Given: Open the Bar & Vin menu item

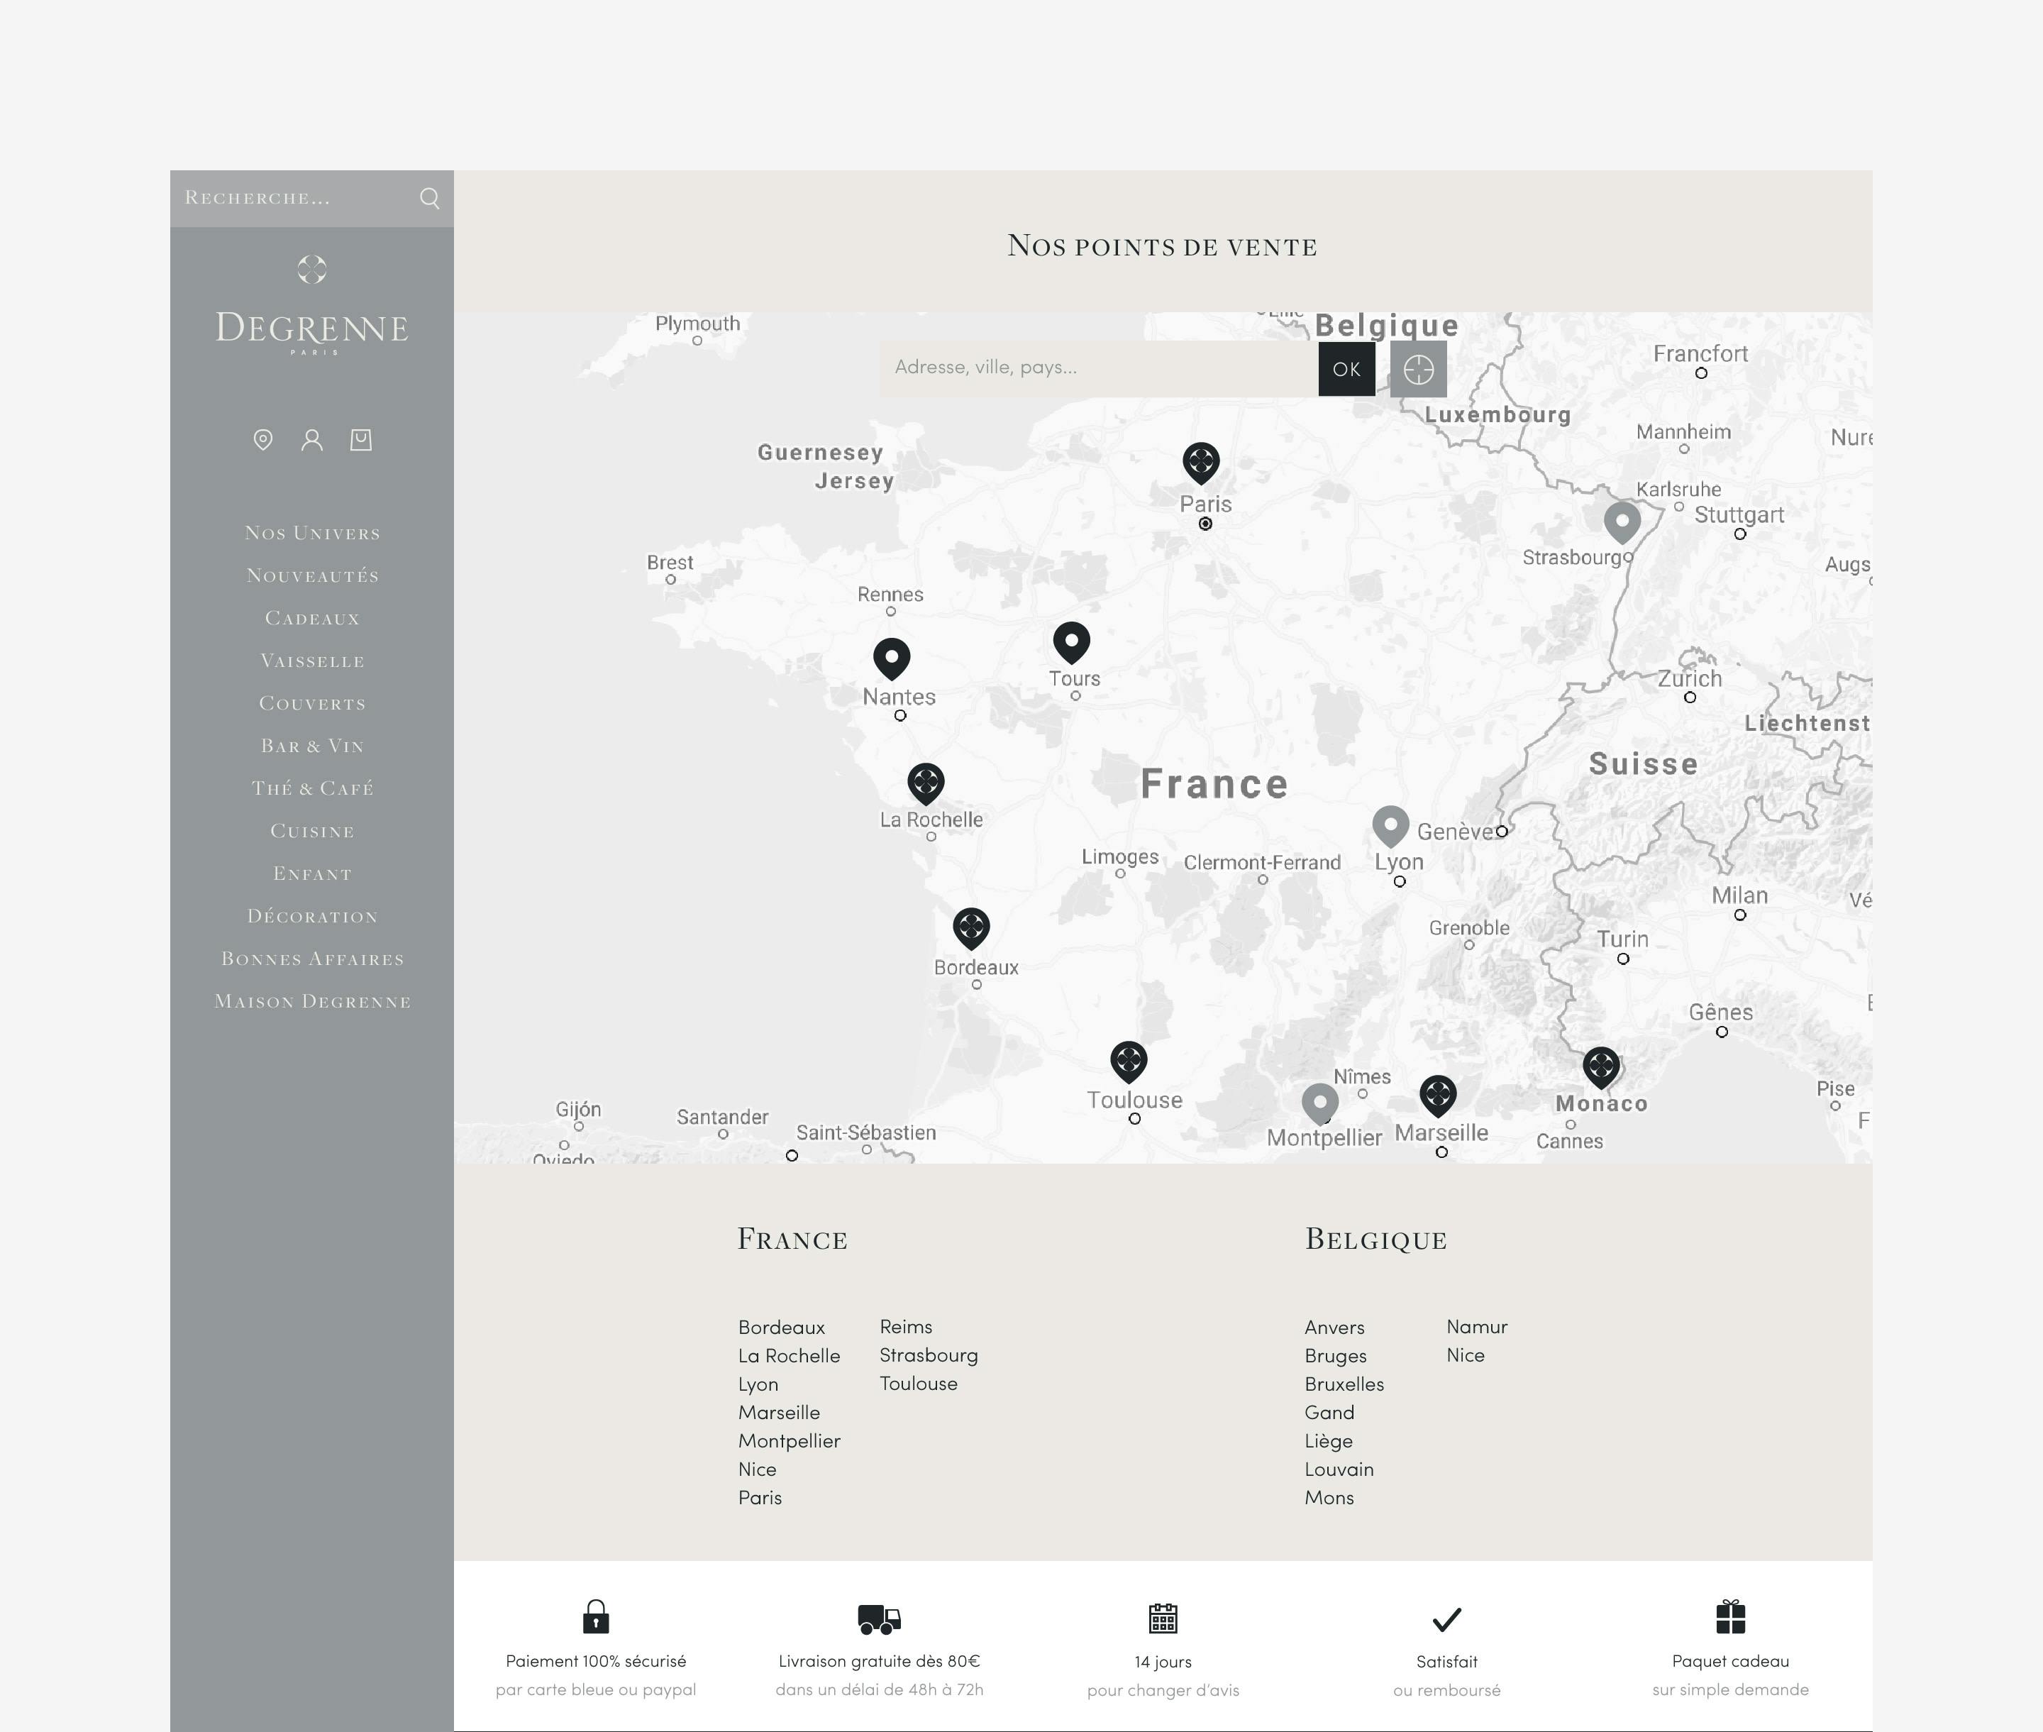Looking at the screenshot, I should coord(312,746).
